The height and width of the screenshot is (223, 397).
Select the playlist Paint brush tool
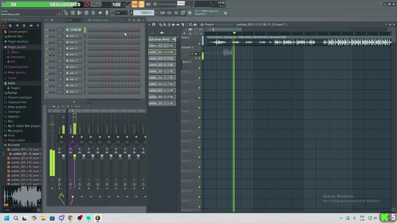[165, 24]
